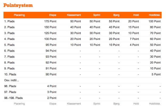Select the Placering column header
The image size is (166, 109).
(x=19, y=15)
